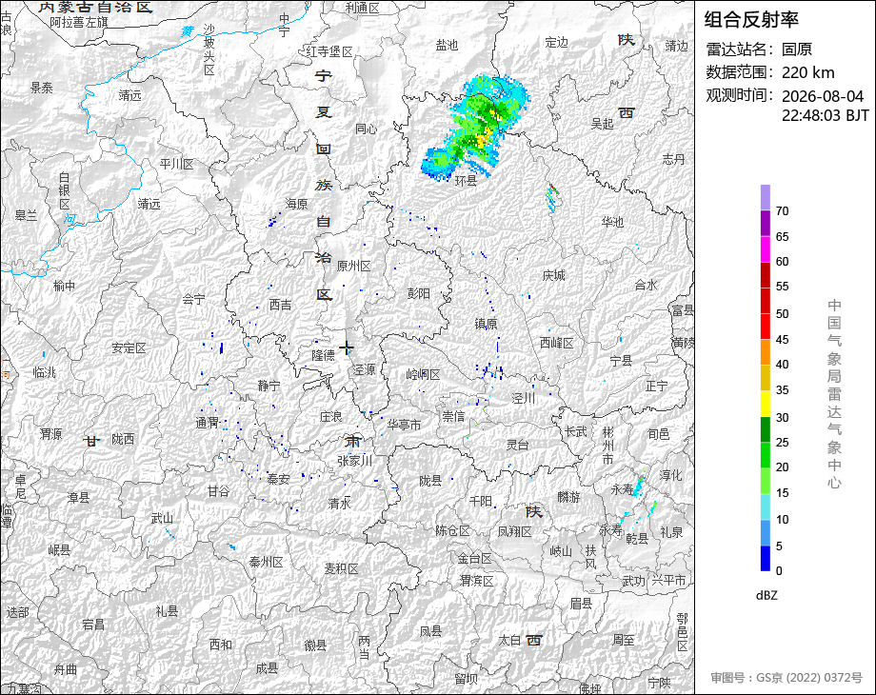Click the 审图号 GS京 (2022) 0372号 text
This screenshot has height=695, width=876.
coord(786,678)
